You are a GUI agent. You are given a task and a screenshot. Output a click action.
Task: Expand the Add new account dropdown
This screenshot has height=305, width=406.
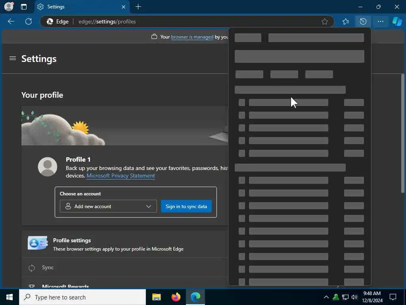(108, 206)
